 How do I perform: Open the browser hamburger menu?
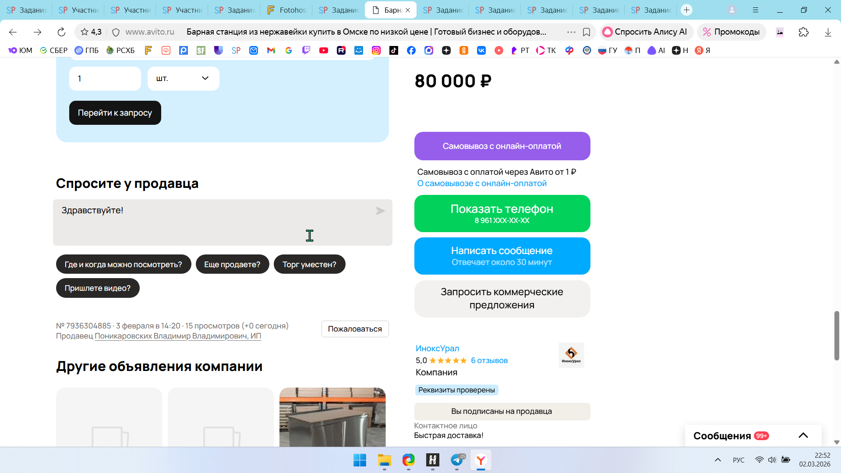[x=756, y=10]
